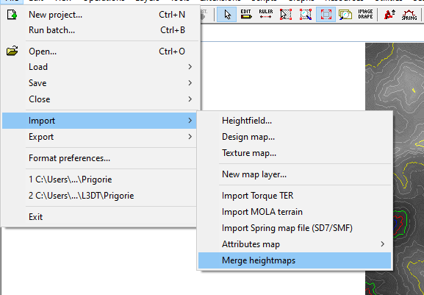Image resolution: width=424 pixels, height=295 pixels.
Task: Expand the Load submenu
Action: (101, 67)
